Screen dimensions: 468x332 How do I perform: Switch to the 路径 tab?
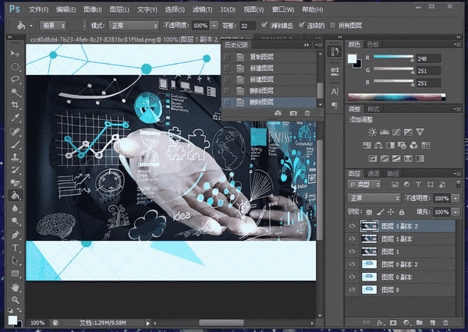(x=393, y=174)
